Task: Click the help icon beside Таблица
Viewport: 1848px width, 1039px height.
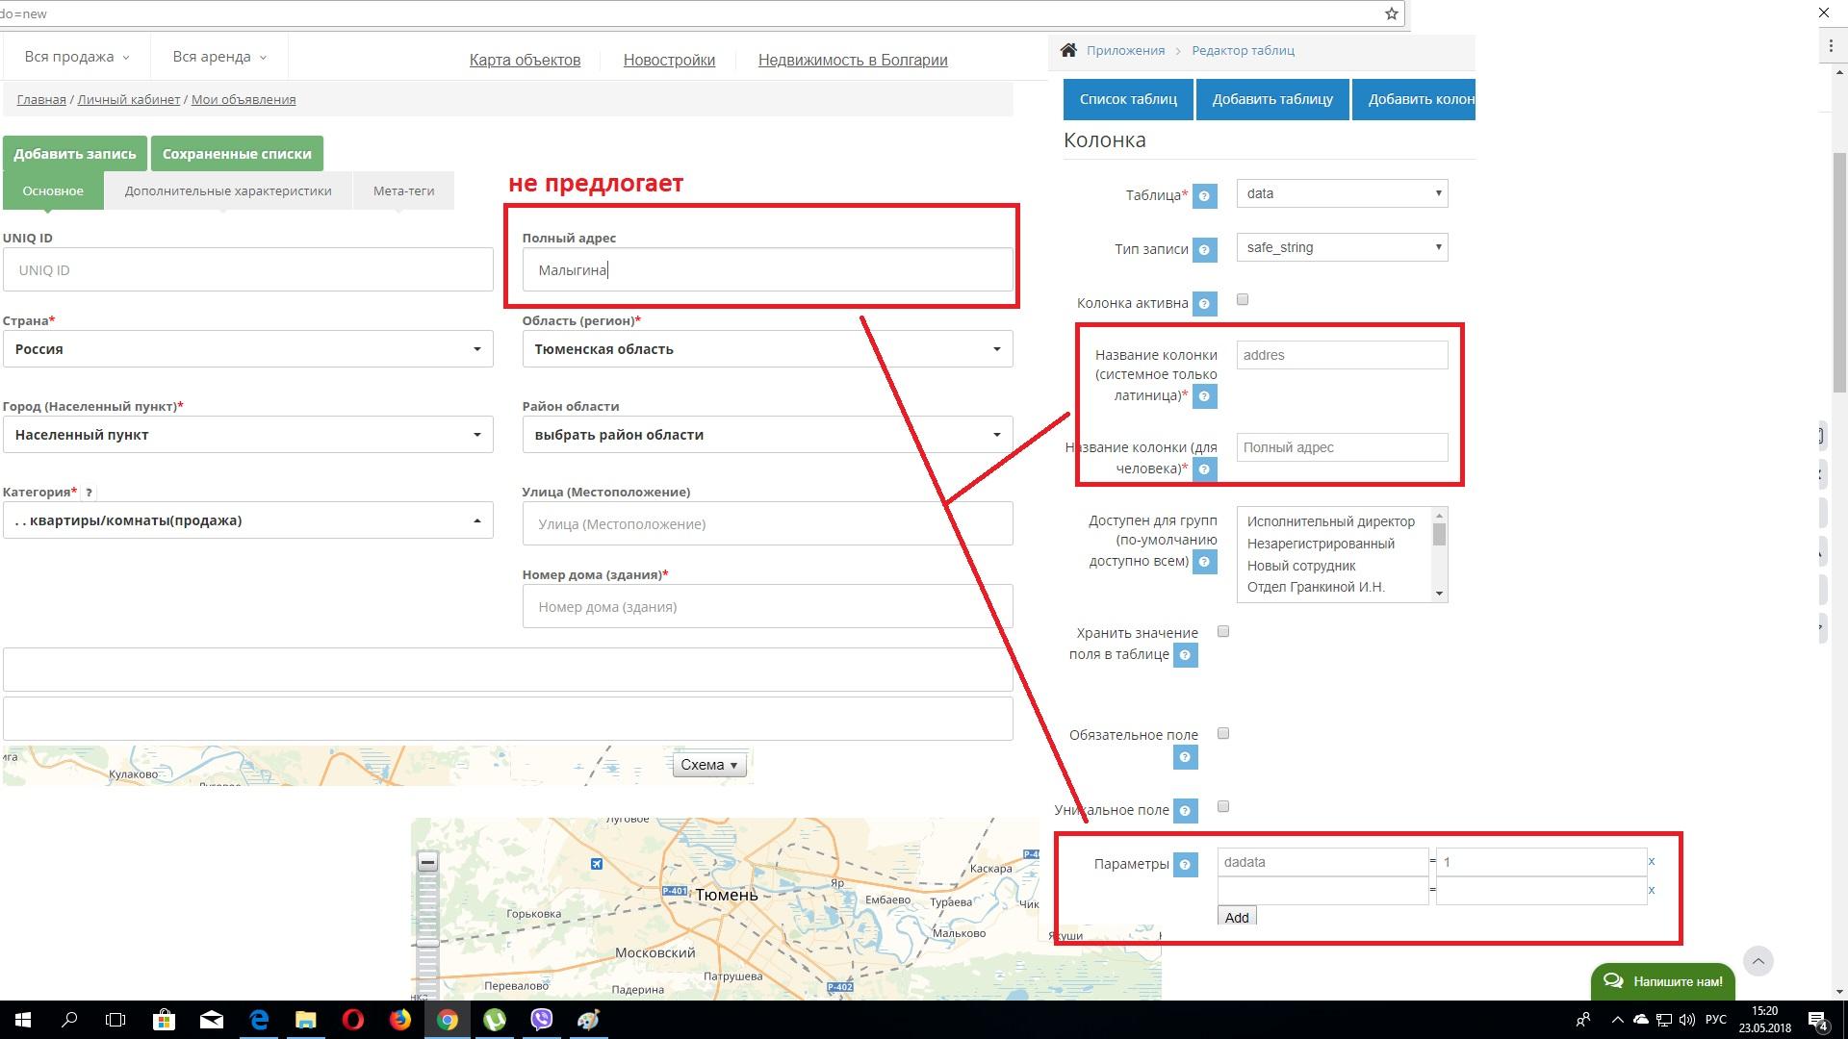Action: pyautogui.click(x=1204, y=195)
